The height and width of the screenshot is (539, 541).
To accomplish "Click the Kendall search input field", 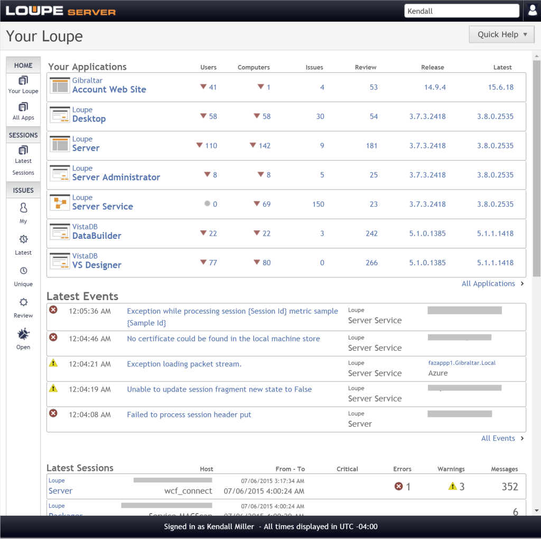I will 461,10.
